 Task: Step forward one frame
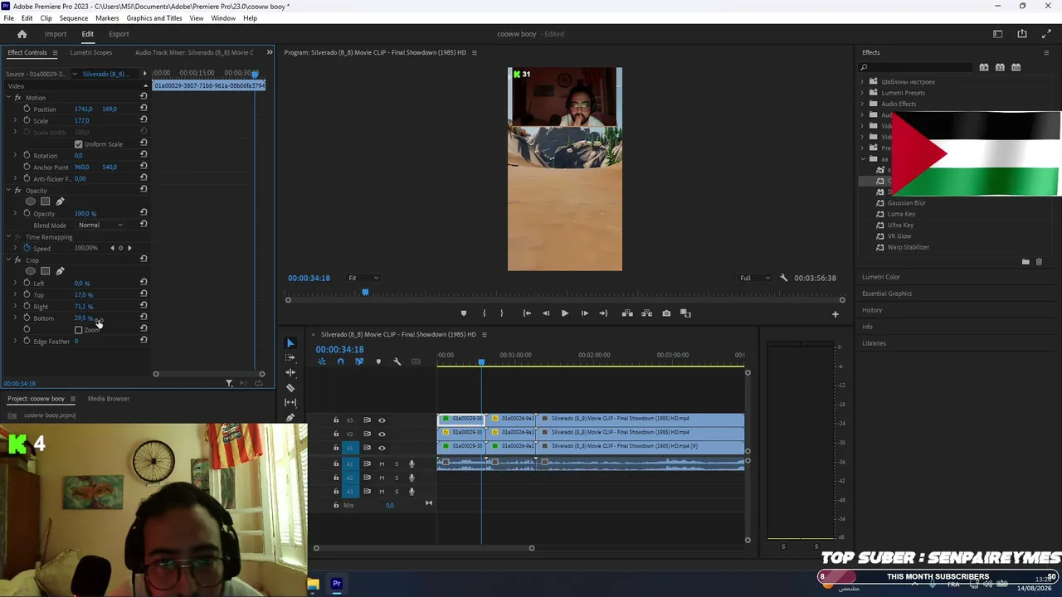tap(584, 313)
